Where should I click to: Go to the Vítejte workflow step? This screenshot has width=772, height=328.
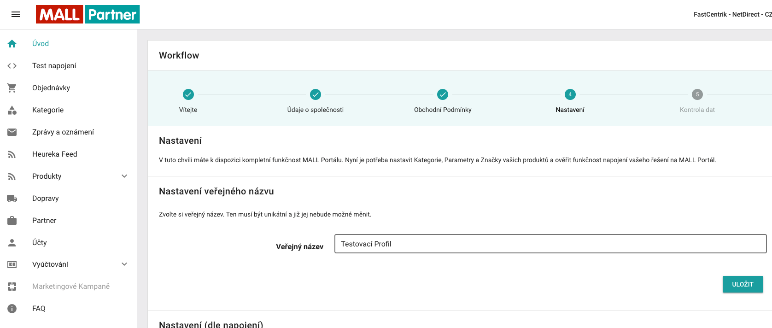[x=188, y=94]
